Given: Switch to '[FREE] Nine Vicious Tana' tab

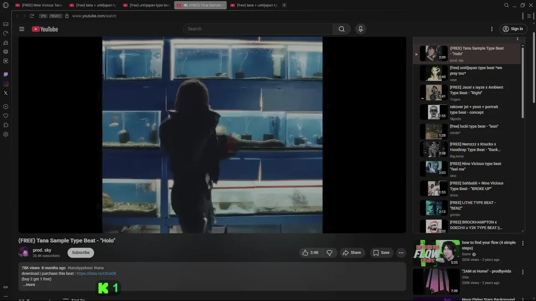Looking at the screenshot, I should tap(39, 5).
